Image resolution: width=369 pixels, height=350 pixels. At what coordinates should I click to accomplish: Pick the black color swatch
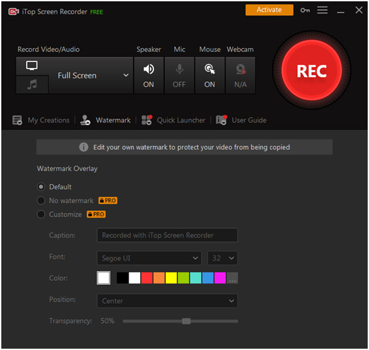pos(123,278)
